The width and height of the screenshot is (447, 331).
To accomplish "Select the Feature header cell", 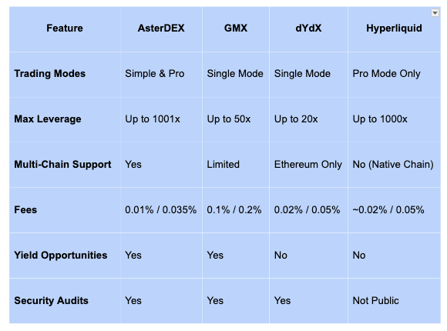I will pyautogui.click(x=65, y=29).
